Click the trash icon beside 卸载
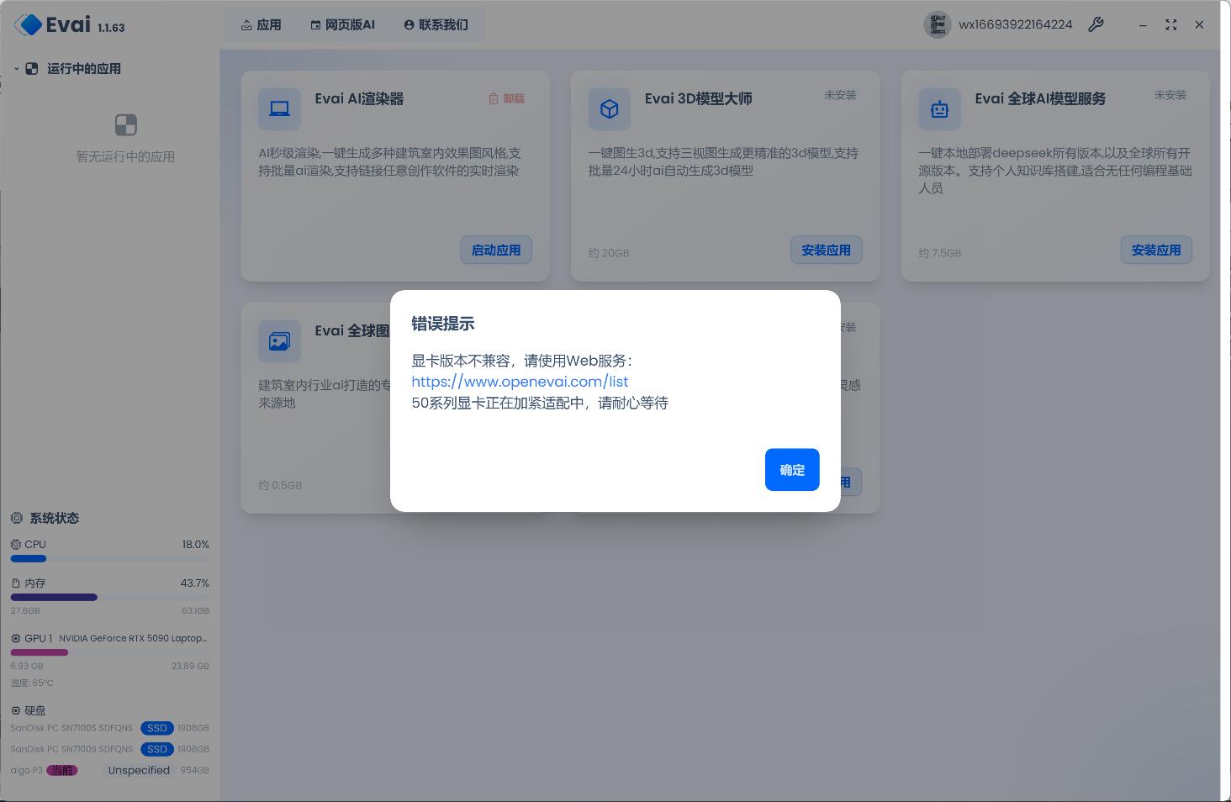This screenshot has width=1231, height=802. (494, 98)
